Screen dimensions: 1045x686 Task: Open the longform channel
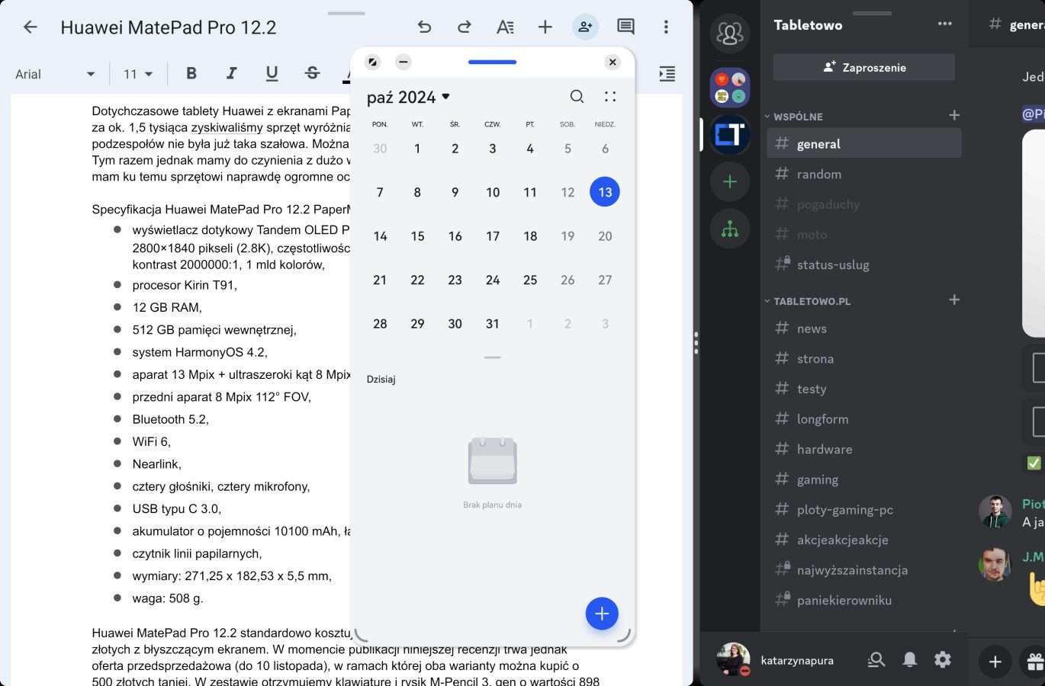[864, 419]
